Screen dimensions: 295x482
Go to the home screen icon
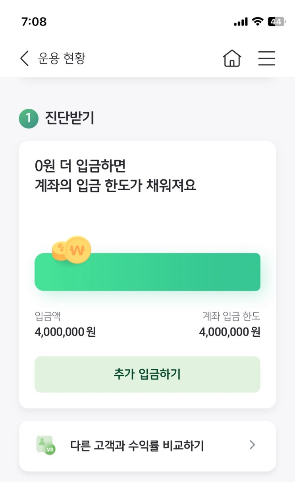232,59
